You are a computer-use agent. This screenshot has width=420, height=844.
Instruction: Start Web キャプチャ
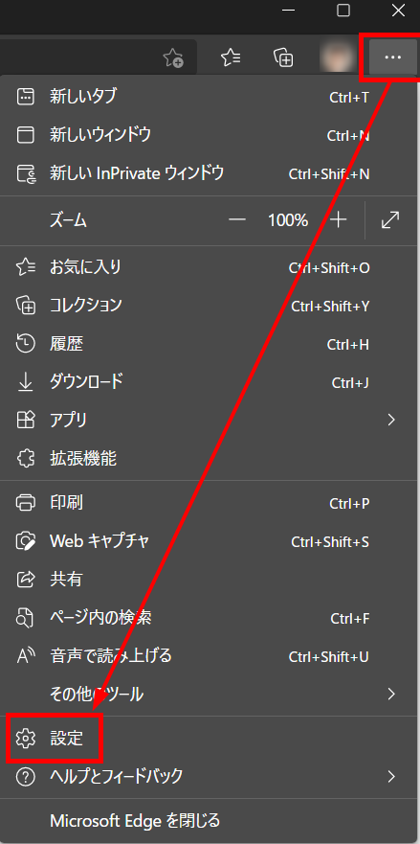click(210, 541)
